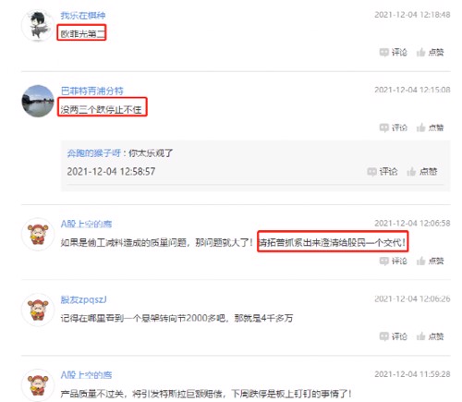The width and height of the screenshot is (462, 402).
Task: Like the 悬架转向节2000多 comment
Action: pyautogui.click(x=430, y=336)
